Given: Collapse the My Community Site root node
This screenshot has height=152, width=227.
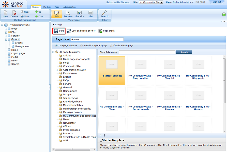Looking at the screenshot, I should coord(2,25).
